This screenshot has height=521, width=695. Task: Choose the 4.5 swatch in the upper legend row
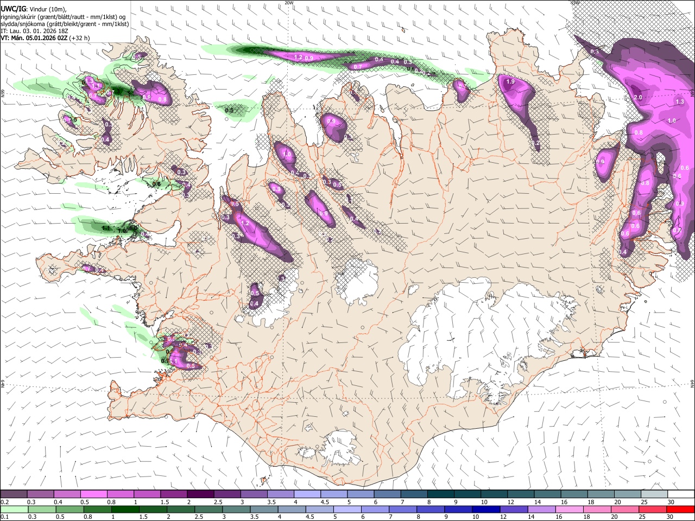pos(334,494)
